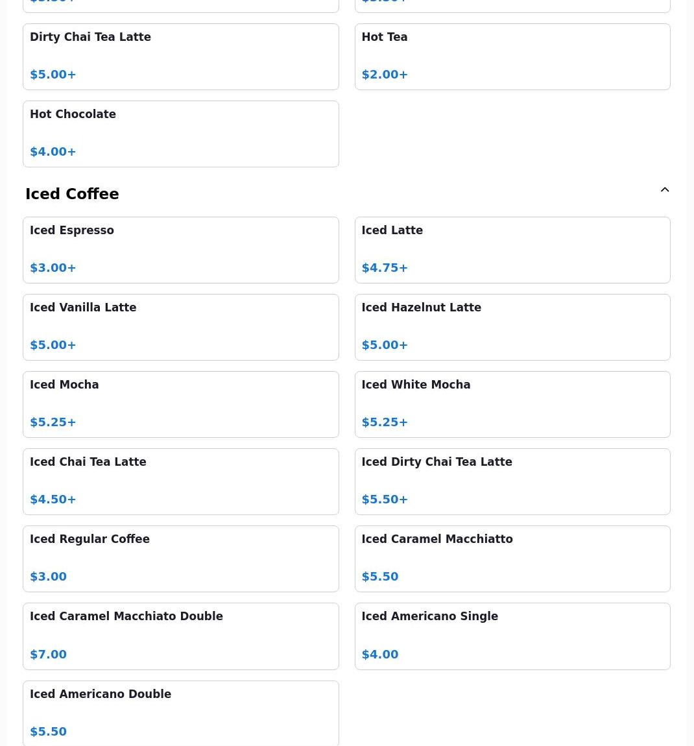Choose the Iced White Mocha item
The height and width of the screenshot is (746, 694).
point(512,404)
